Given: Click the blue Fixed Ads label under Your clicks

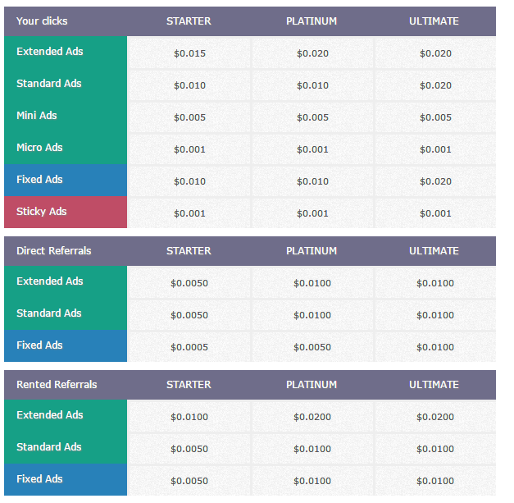Looking at the screenshot, I should click(39, 180).
